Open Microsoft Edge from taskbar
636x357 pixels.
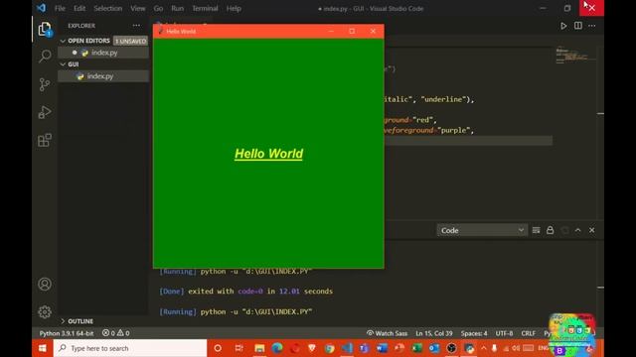[x=277, y=348]
